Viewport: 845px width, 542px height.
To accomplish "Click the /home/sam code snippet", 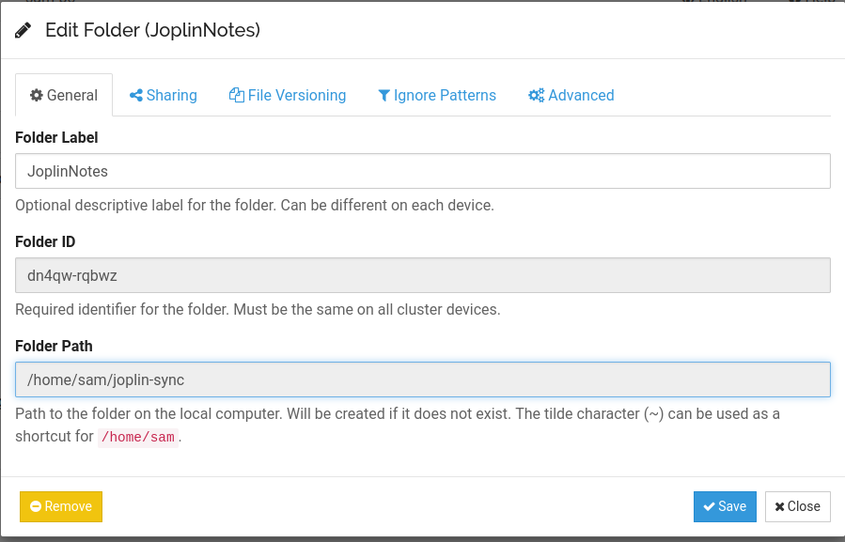I will 138,437.
